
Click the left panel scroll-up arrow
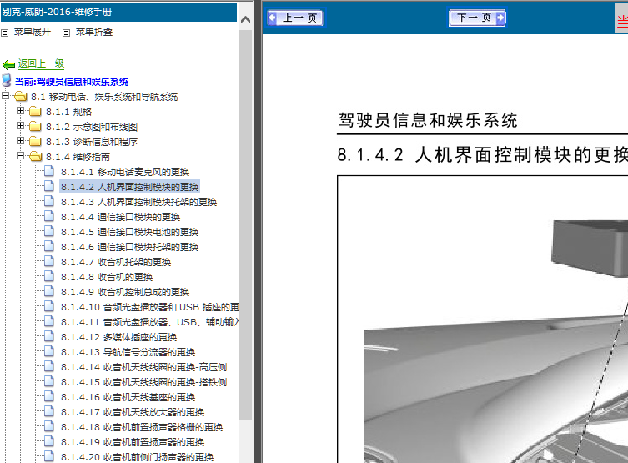tap(245, 20)
